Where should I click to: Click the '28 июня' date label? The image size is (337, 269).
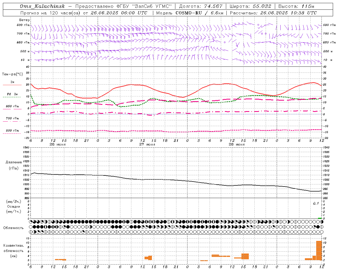(x=237, y=144)
